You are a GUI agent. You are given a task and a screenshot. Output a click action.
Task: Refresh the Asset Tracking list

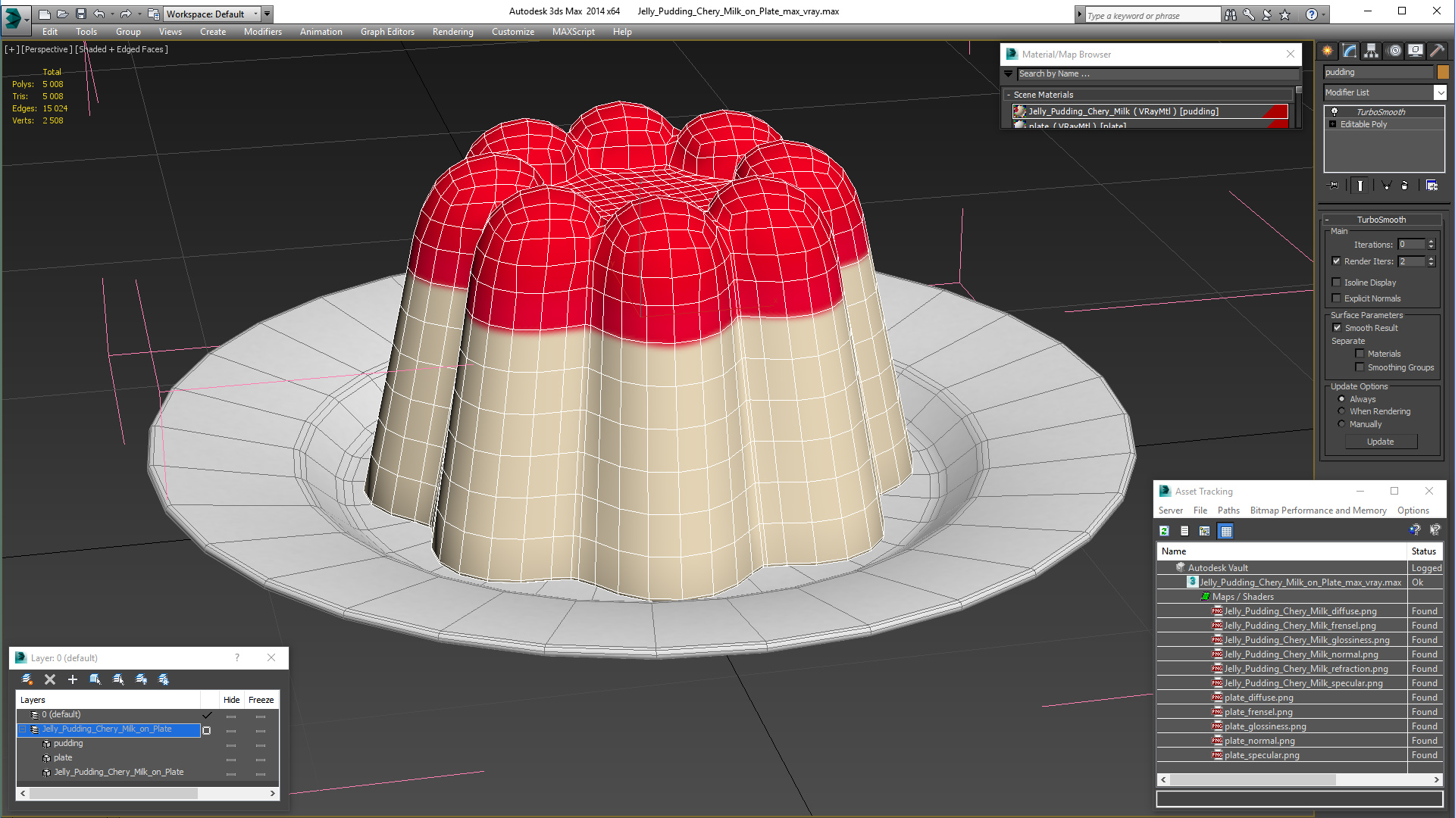coord(1165,531)
